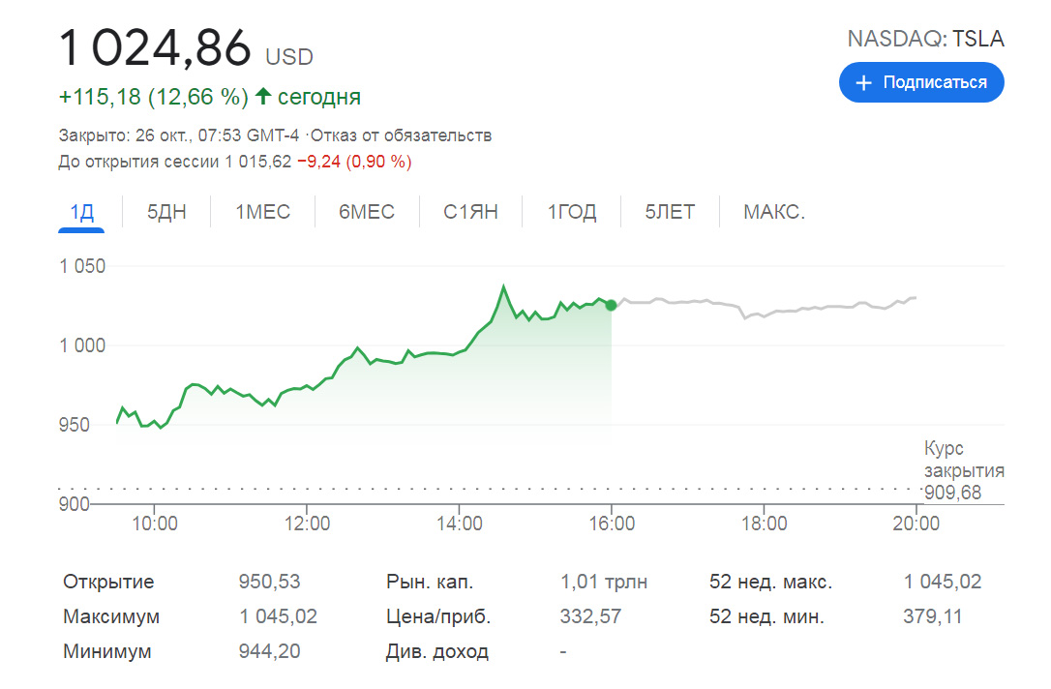The height and width of the screenshot is (689, 1051).
Task: Select the 1Д chart range tab
Action: coord(81,212)
